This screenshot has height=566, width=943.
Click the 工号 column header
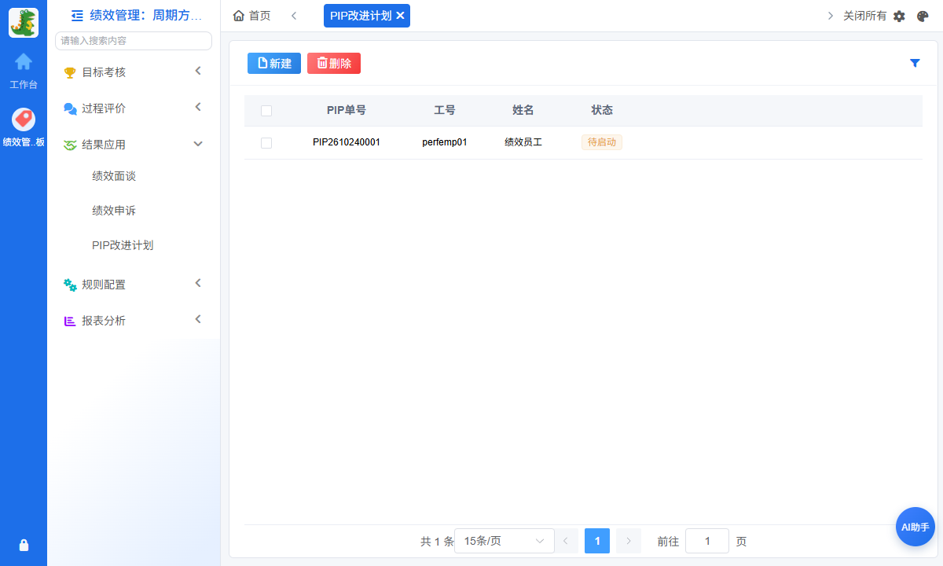pyautogui.click(x=445, y=111)
